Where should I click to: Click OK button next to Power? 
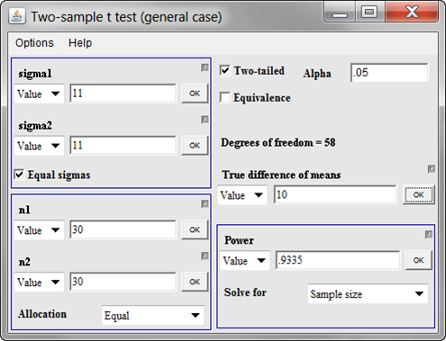point(418,260)
